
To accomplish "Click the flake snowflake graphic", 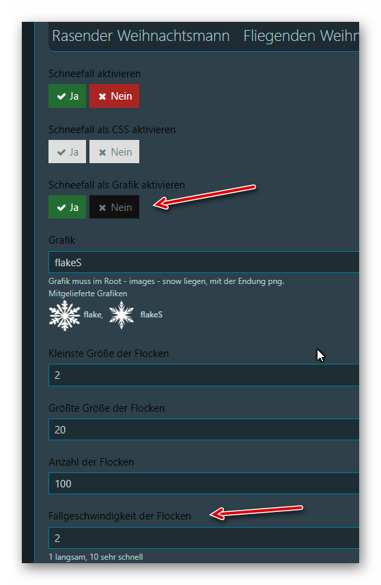I will coord(65,315).
